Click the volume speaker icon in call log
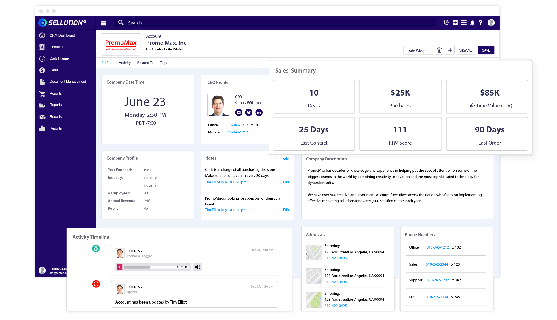Screen dimensions: 557x320 (x=198, y=267)
